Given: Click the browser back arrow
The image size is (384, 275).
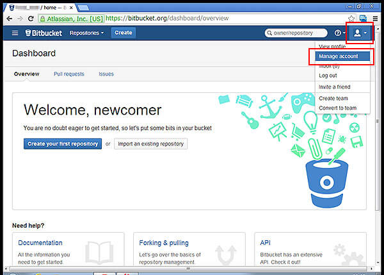Looking at the screenshot, I should point(10,19).
